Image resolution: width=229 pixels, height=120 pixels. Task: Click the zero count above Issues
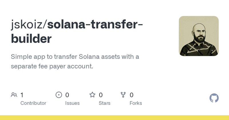tap(67, 95)
